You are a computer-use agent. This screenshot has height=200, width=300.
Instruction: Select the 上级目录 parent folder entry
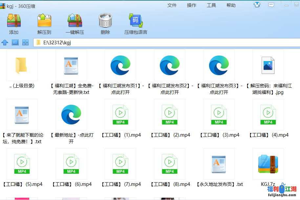point(22,65)
